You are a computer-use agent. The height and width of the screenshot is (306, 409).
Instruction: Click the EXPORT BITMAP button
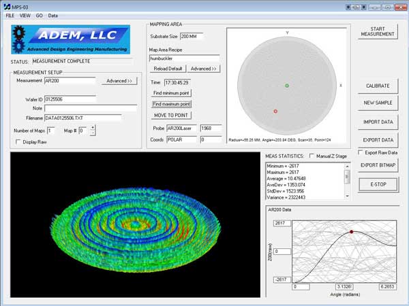tap(378, 165)
